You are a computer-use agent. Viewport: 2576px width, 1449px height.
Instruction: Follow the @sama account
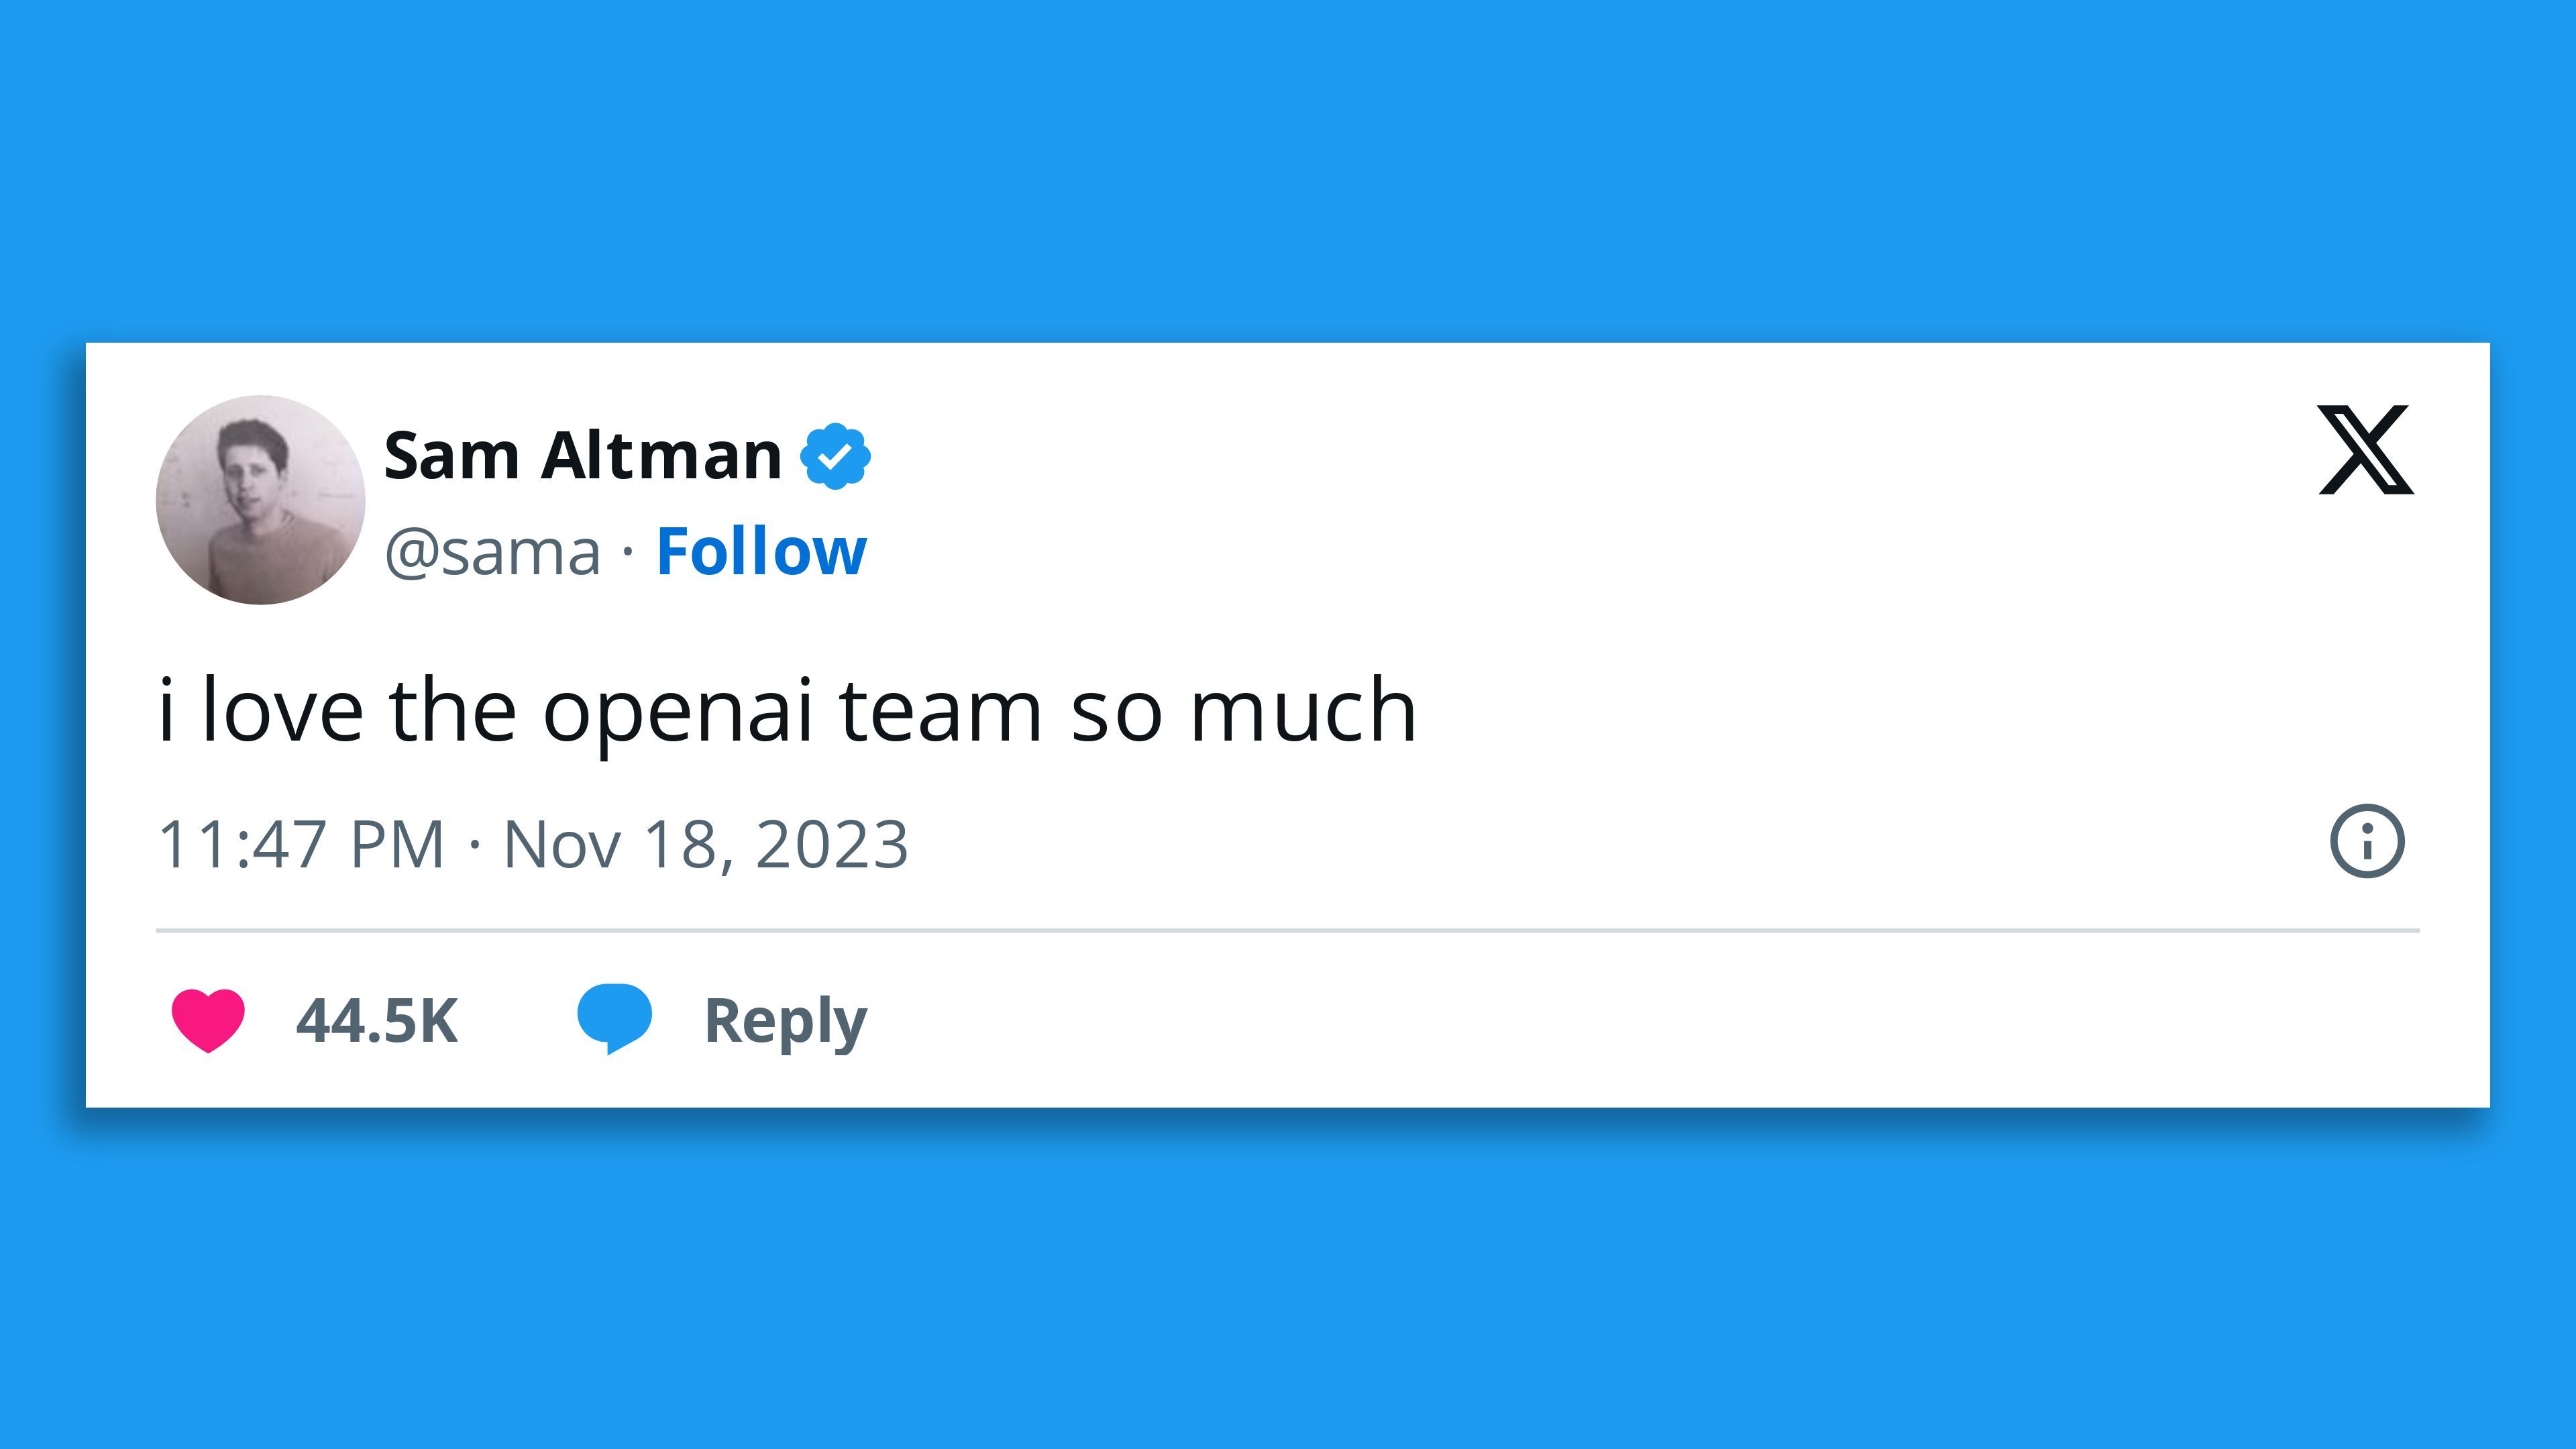coord(761,552)
